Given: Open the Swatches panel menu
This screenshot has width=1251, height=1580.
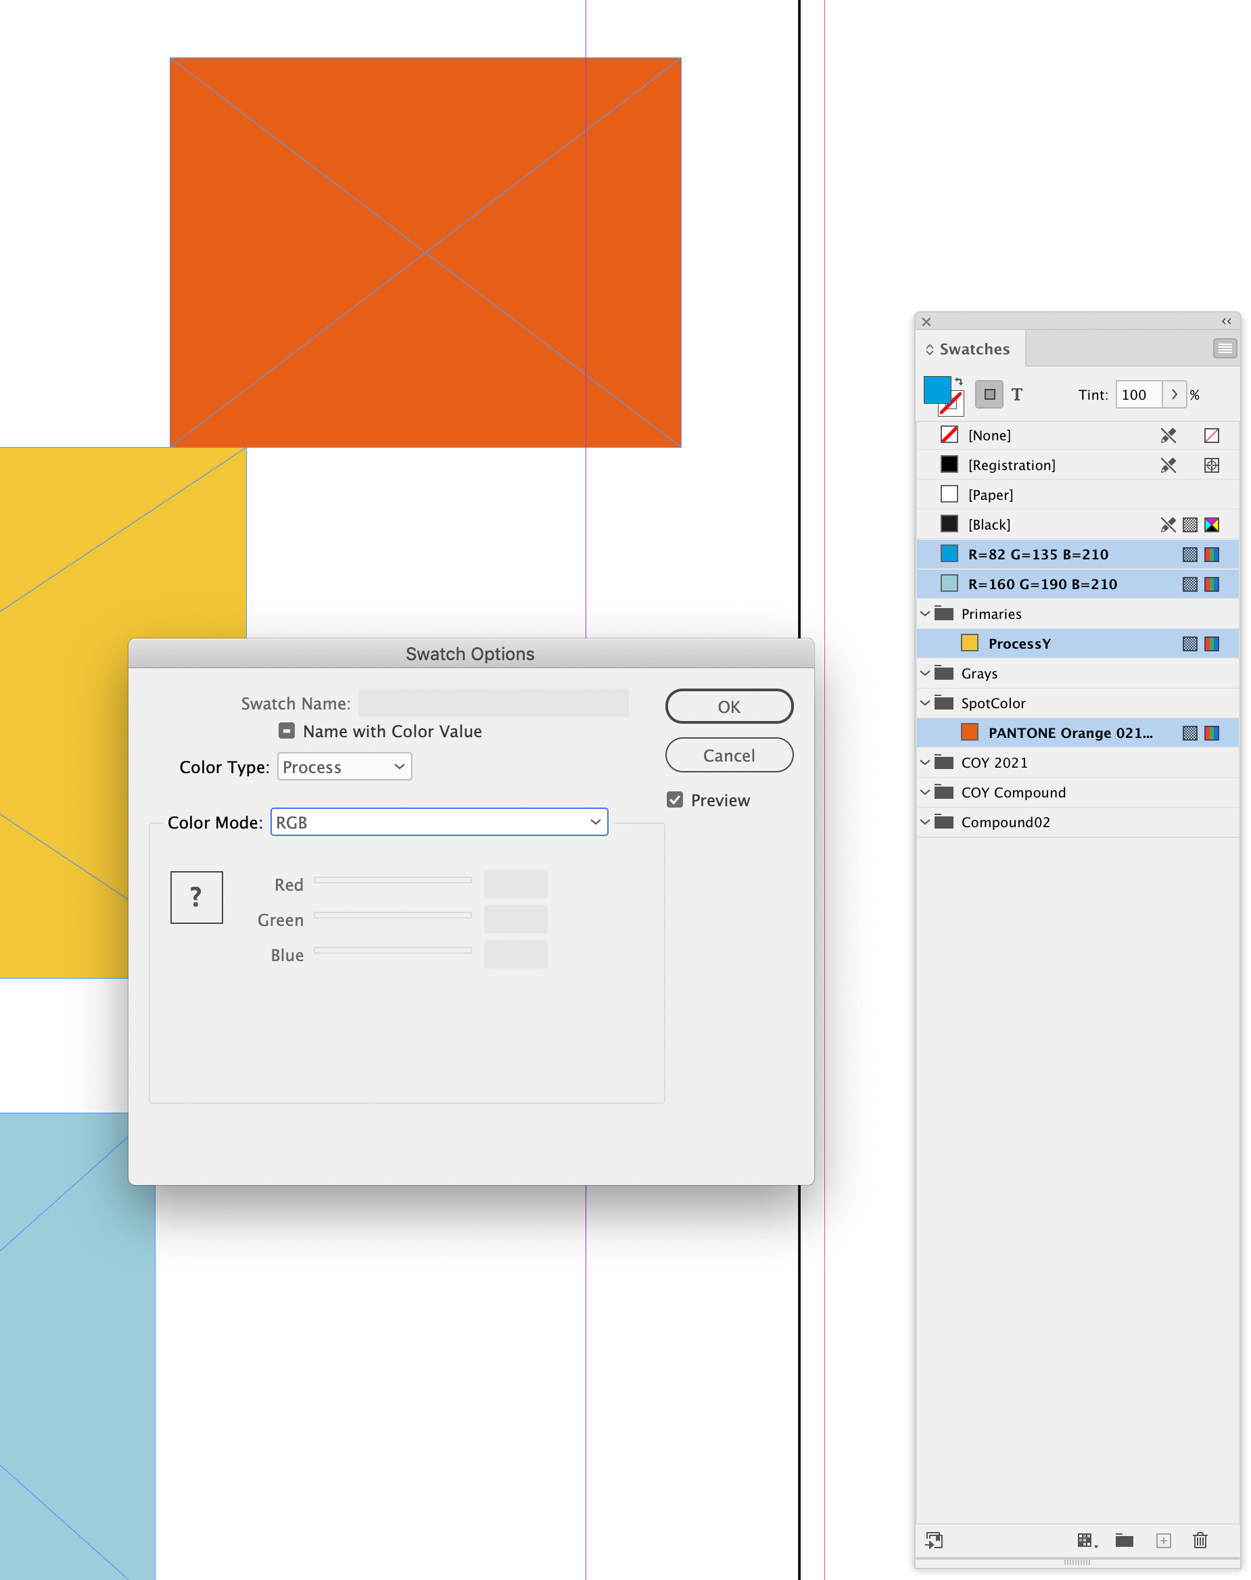Looking at the screenshot, I should (1224, 349).
